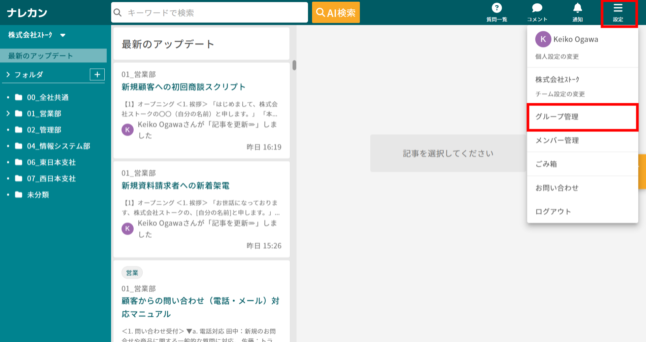646x342 pixels.
Task: Select the 06_東日本支社 folder name
Action: 51,162
